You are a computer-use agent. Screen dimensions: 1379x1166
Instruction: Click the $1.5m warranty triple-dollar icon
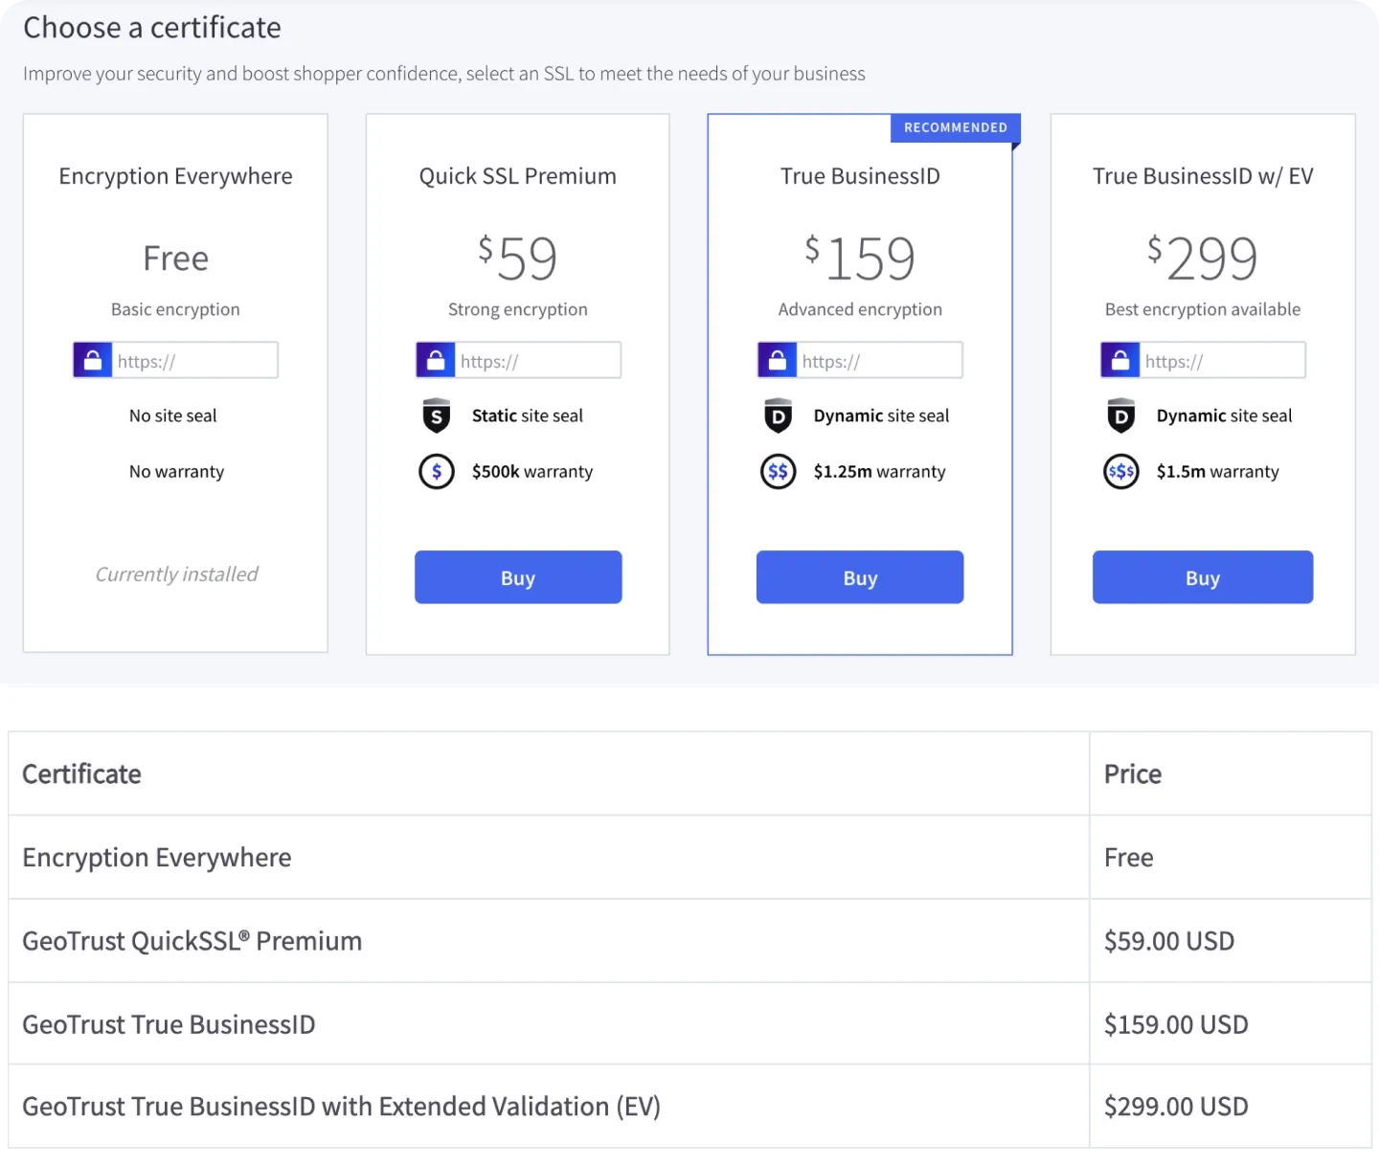pyautogui.click(x=1120, y=471)
